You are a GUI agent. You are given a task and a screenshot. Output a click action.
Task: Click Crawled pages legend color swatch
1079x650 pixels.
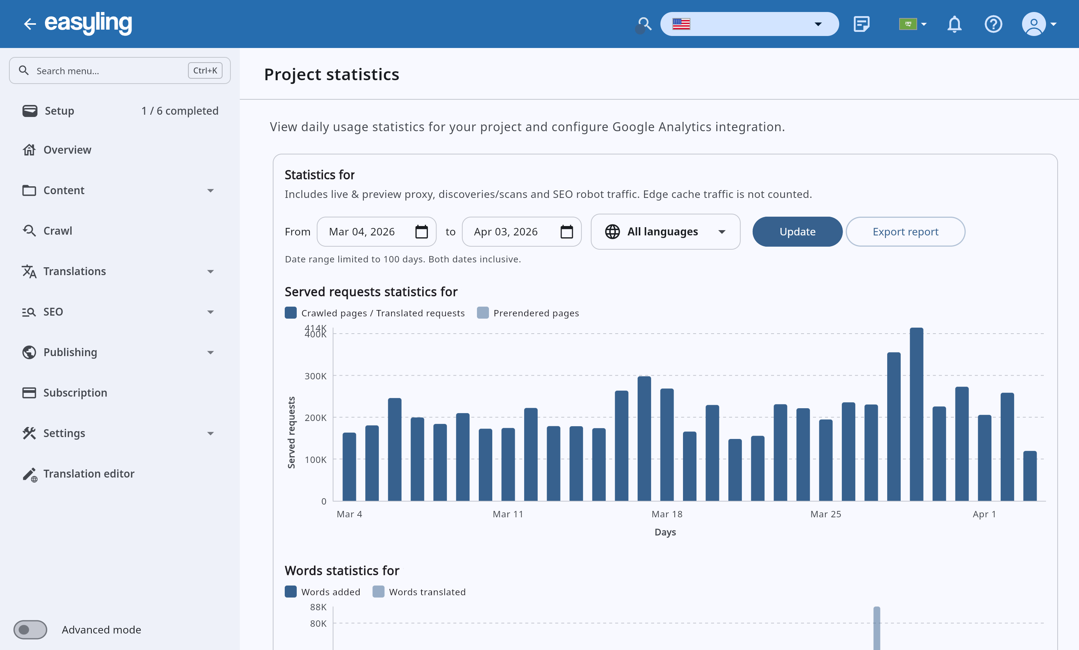point(291,313)
